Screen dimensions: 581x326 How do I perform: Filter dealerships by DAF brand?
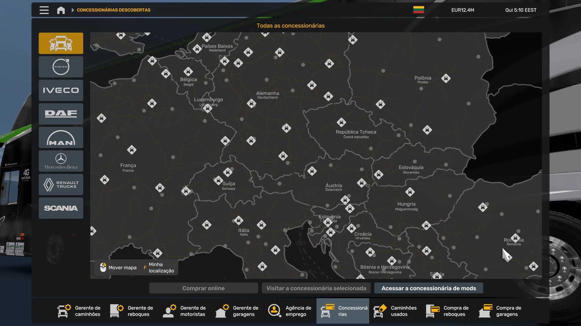(x=61, y=114)
